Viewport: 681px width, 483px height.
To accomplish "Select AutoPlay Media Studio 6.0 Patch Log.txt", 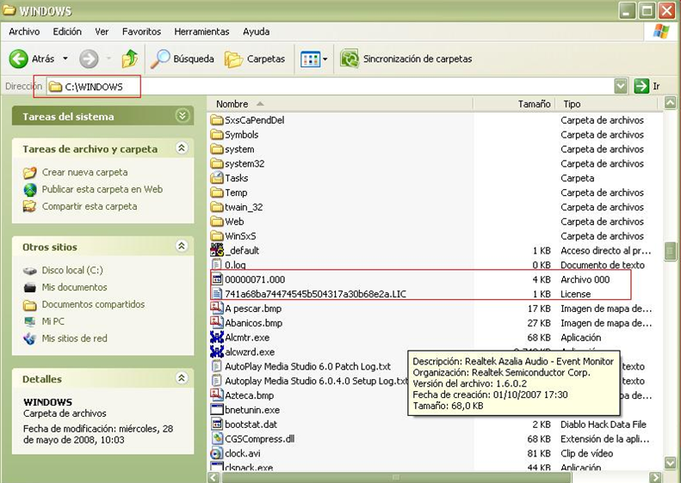I will click(307, 366).
